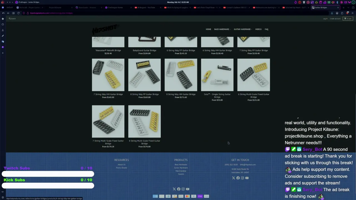Open the downloads sidebar panel icon
Viewport: 356px width, 200px height.
coord(3,30)
